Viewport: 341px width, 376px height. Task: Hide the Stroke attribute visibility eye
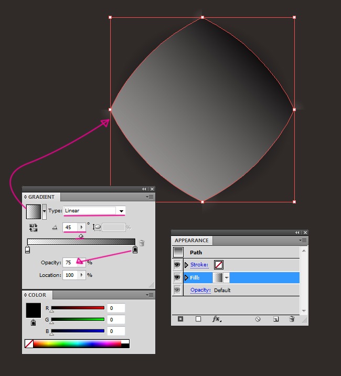coord(177,265)
